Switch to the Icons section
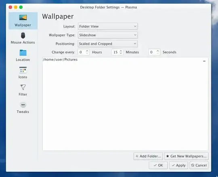 tap(23, 73)
